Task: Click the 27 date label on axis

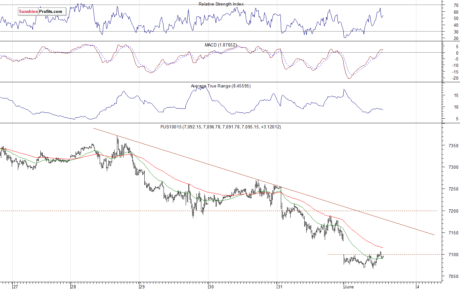Action: 16,287
